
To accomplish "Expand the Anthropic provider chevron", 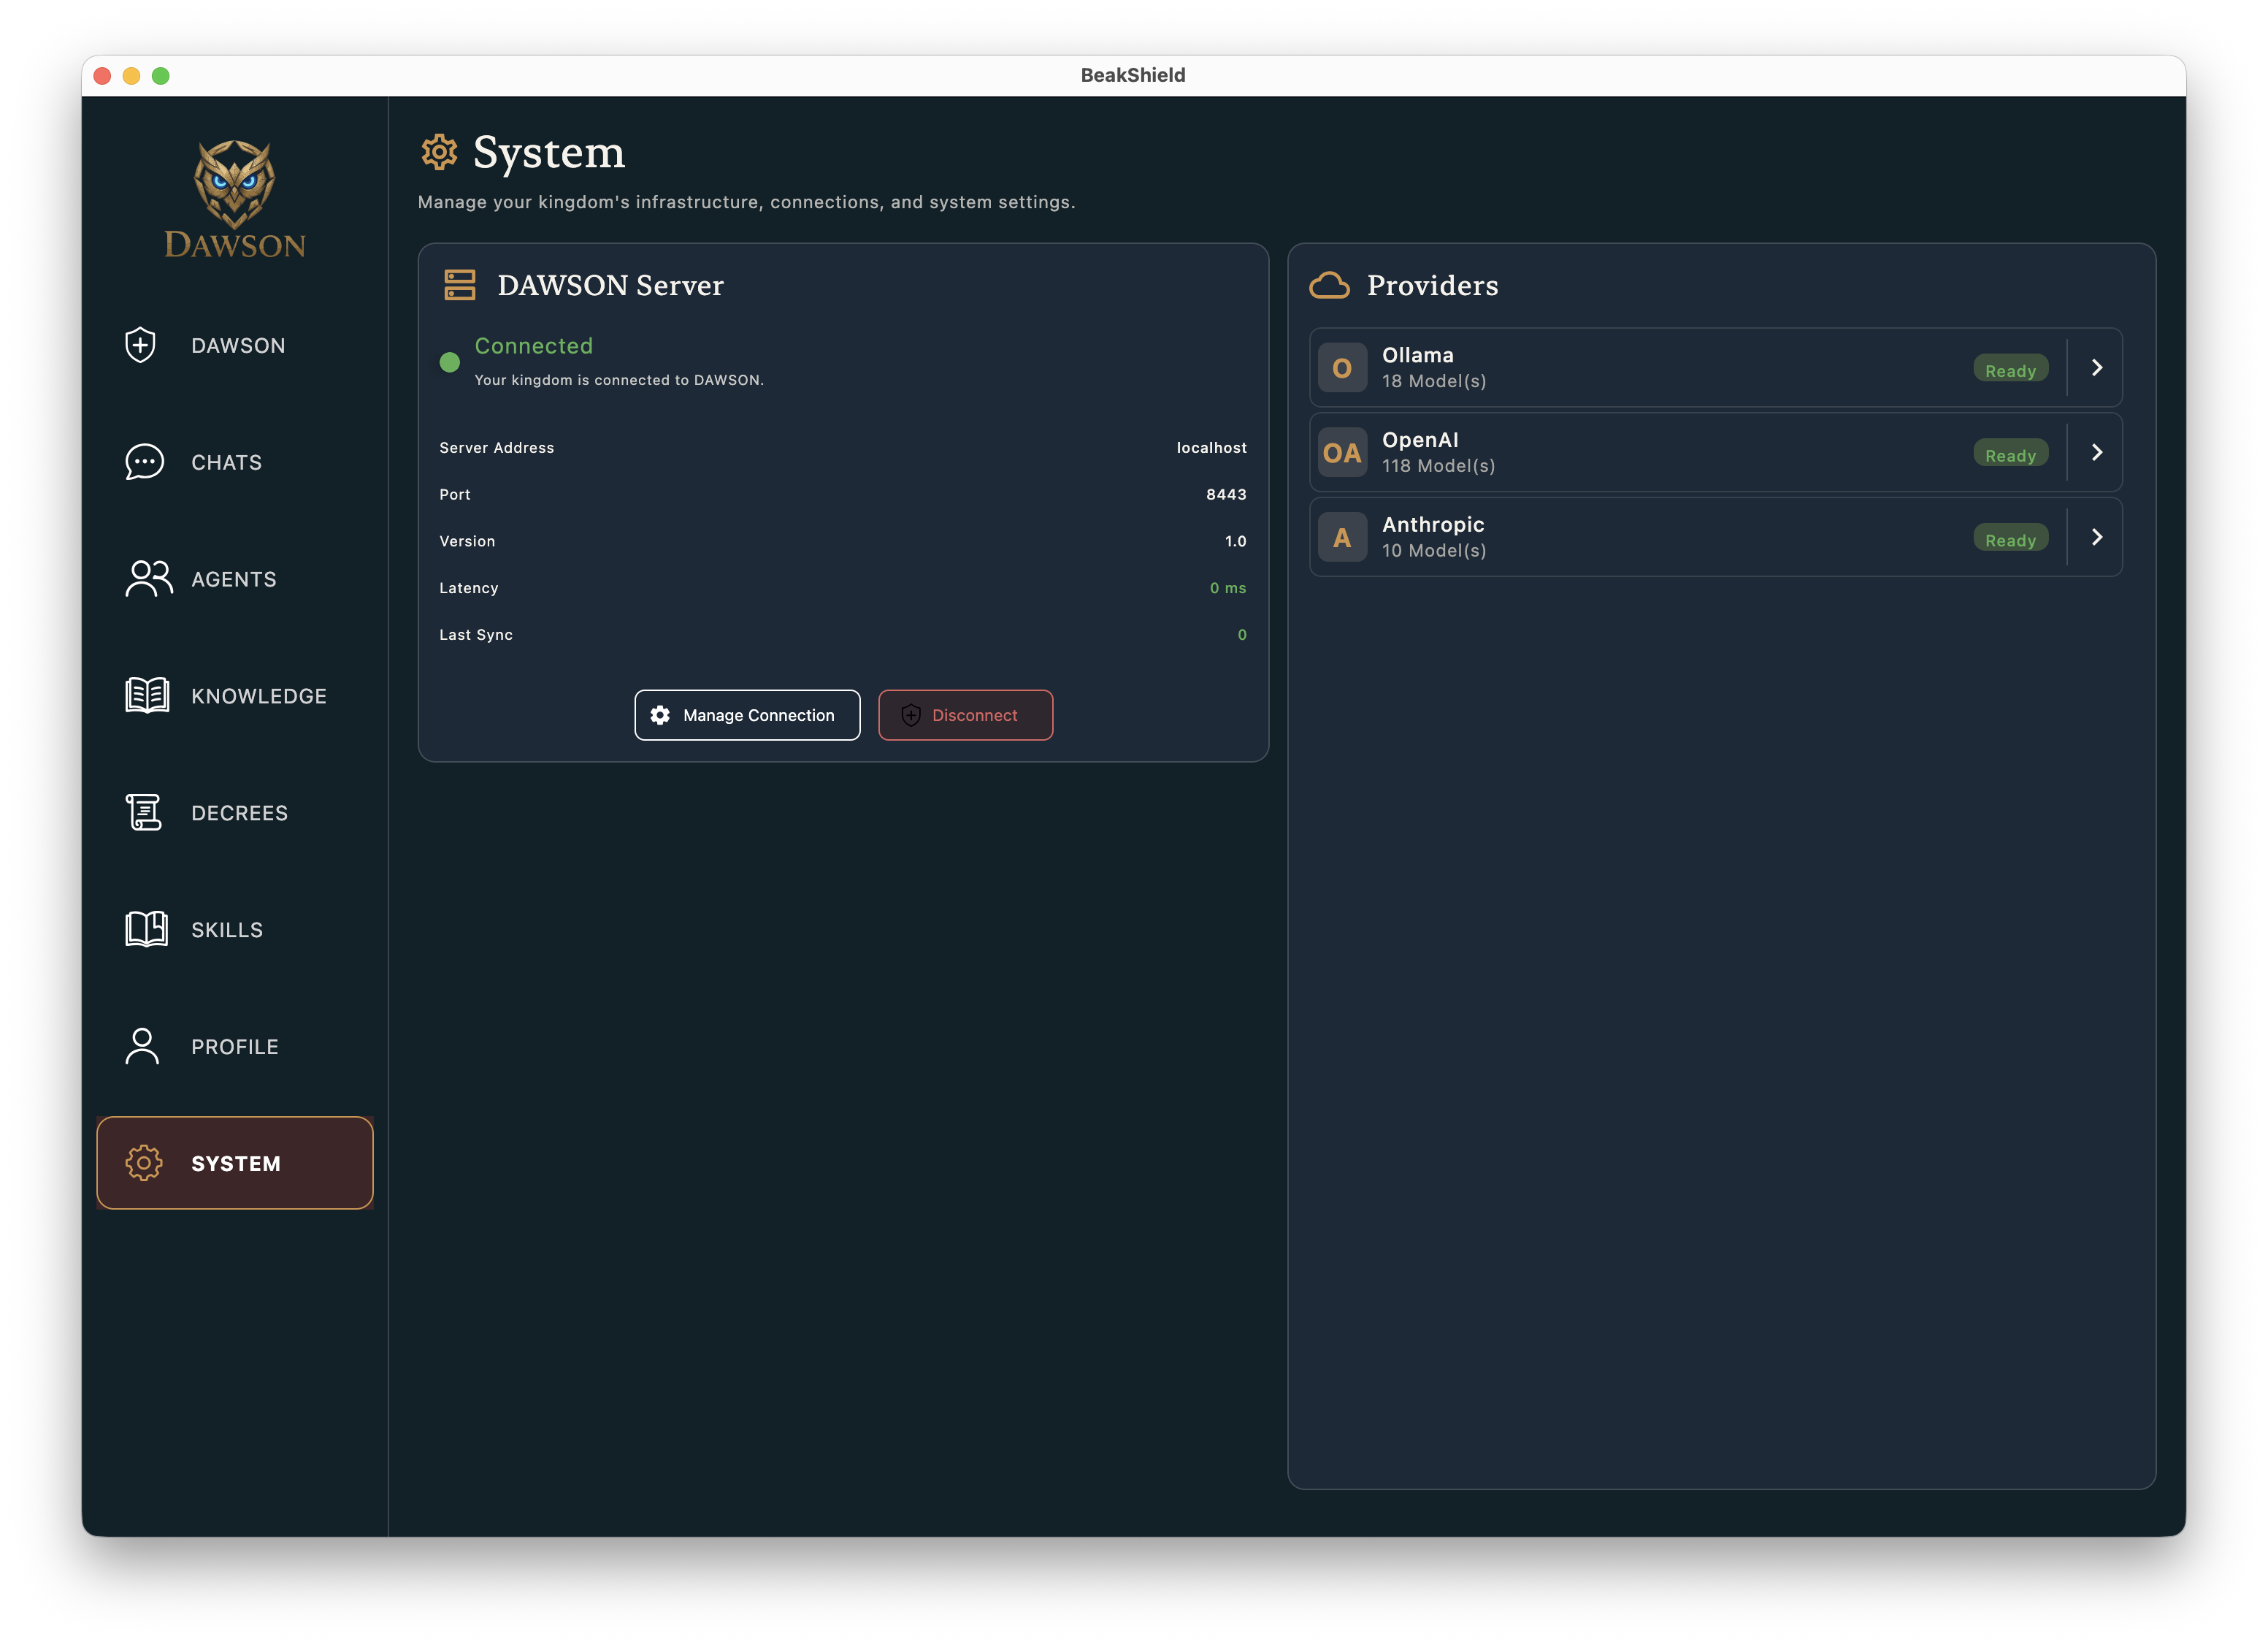I will (2097, 538).
